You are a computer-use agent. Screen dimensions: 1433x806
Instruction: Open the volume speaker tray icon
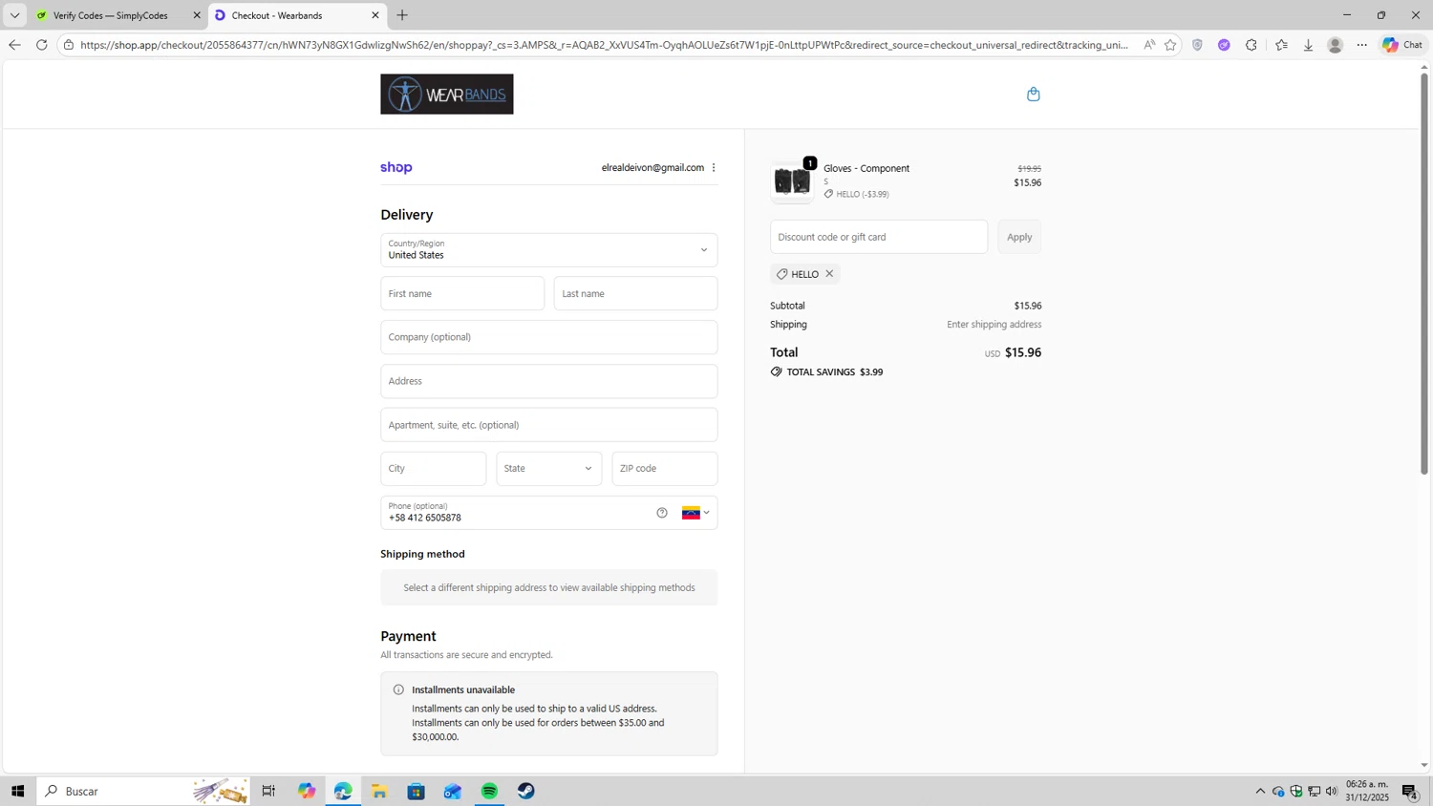[x=1332, y=791]
